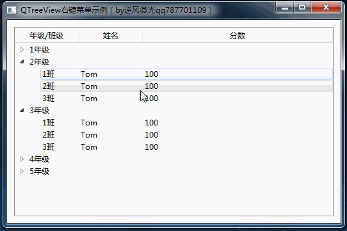
Task: Click score 100 in 2年级 1班 row
Action: [152, 74]
